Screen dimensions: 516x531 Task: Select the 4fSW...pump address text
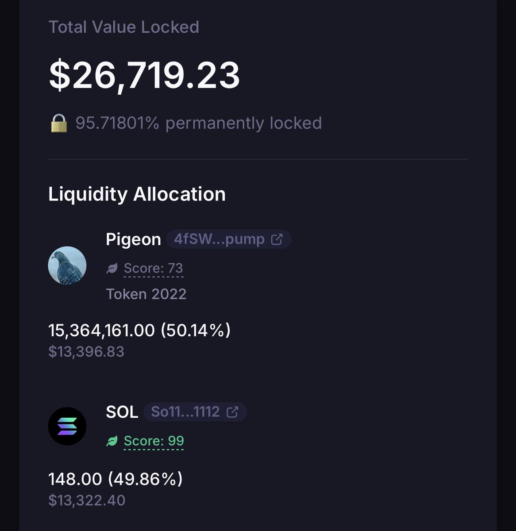click(x=219, y=239)
